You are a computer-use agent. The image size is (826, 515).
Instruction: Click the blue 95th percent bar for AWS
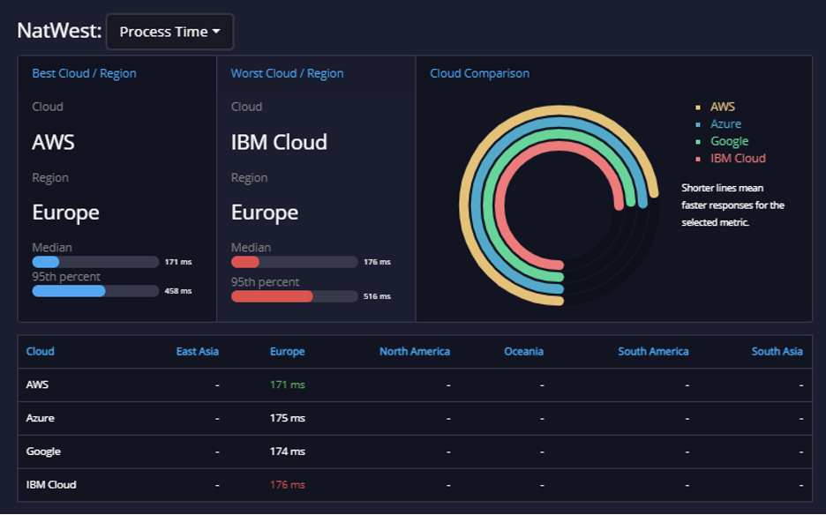tap(69, 291)
